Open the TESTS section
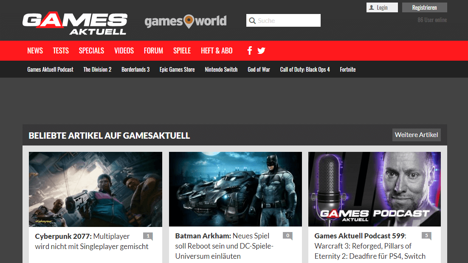This screenshot has width=468, height=263. 61,51
